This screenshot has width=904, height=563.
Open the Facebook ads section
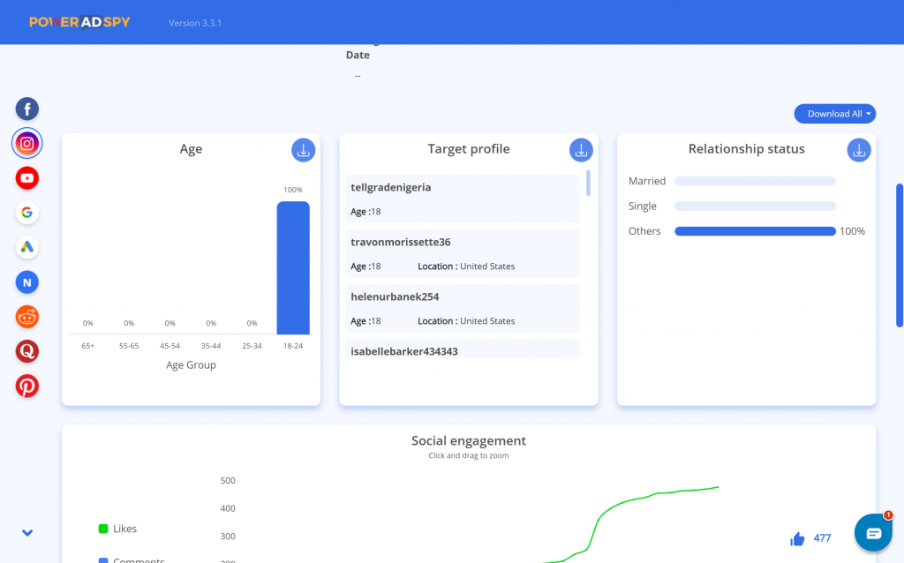(26, 109)
